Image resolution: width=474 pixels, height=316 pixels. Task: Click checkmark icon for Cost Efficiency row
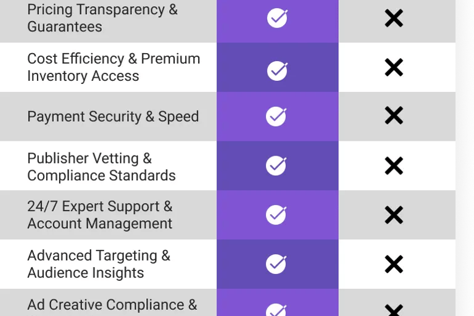click(x=277, y=71)
